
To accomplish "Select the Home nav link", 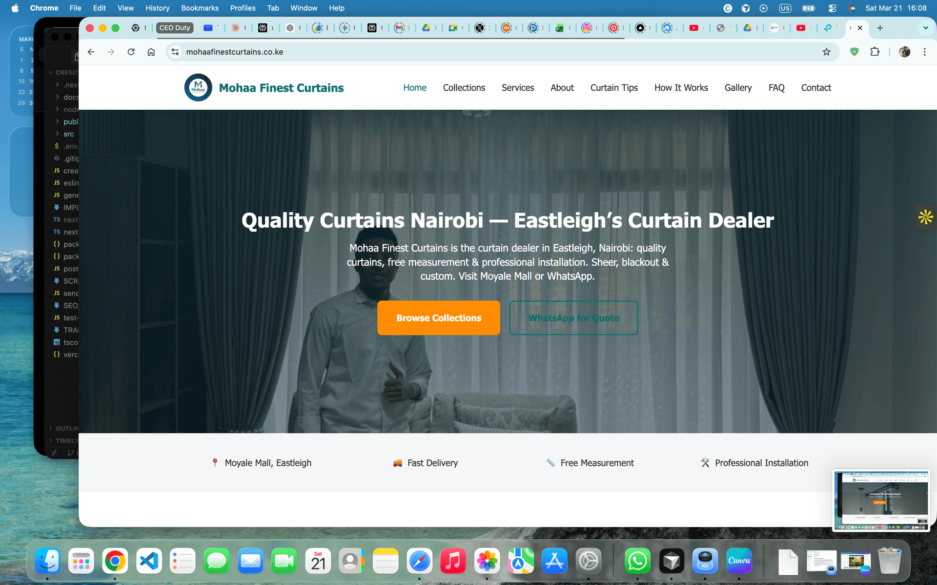I will [x=415, y=88].
